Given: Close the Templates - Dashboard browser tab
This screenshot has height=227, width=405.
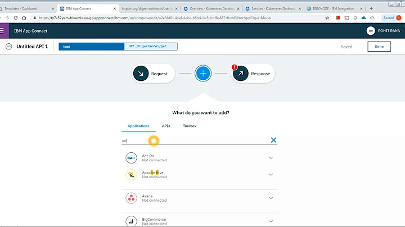Looking at the screenshot, I should tap(53, 8).
